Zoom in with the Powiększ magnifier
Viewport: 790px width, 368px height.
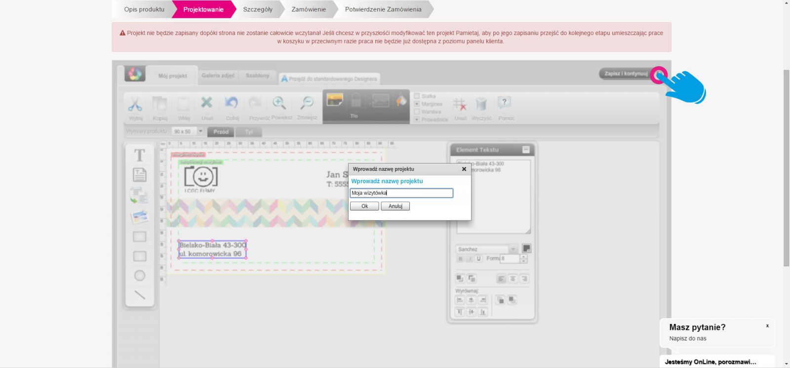[x=279, y=103]
